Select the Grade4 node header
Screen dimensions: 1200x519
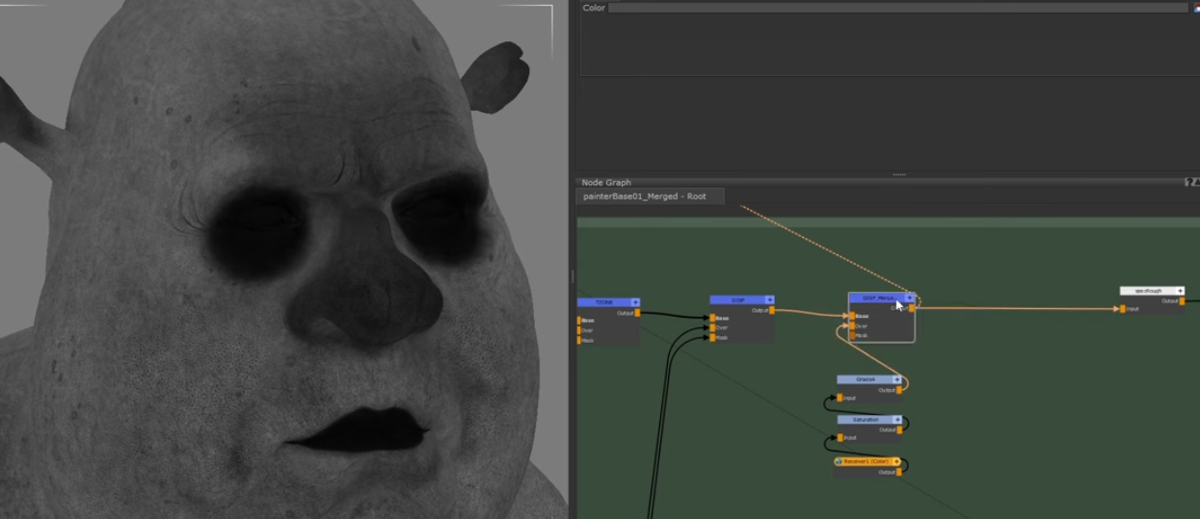click(x=865, y=379)
